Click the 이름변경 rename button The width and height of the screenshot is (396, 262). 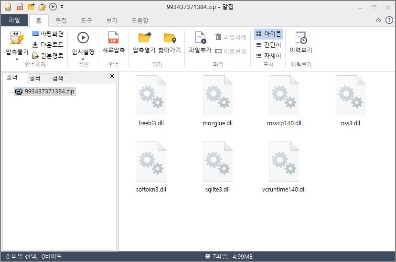tap(231, 51)
